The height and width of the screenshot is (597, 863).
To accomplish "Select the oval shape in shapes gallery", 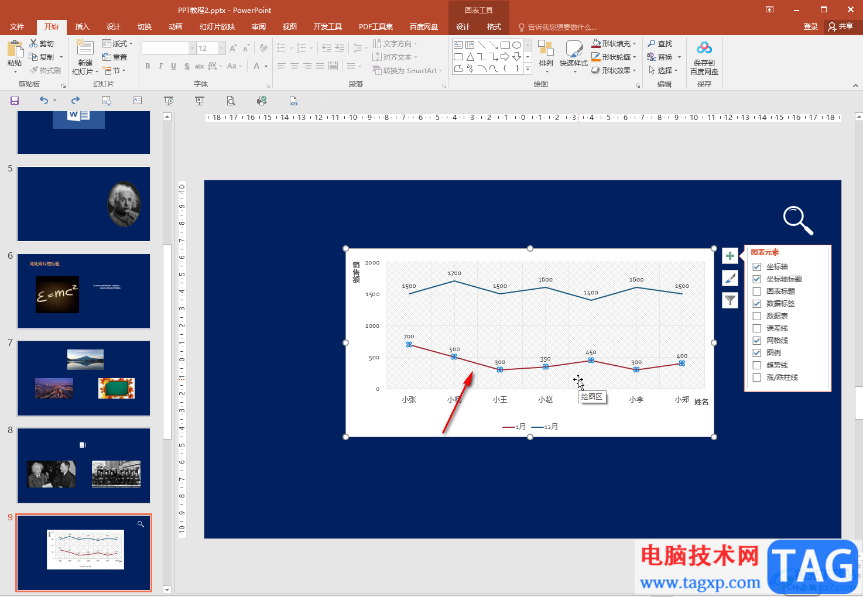I will 516,45.
